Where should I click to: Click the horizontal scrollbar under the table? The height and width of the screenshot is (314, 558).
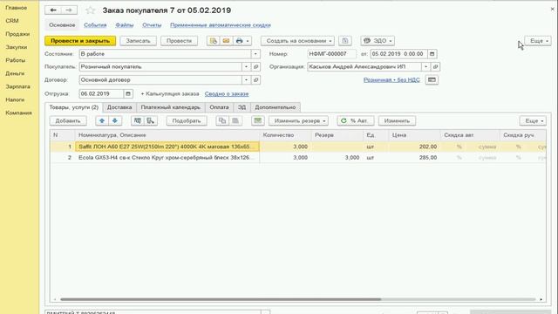[x=221, y=299]
